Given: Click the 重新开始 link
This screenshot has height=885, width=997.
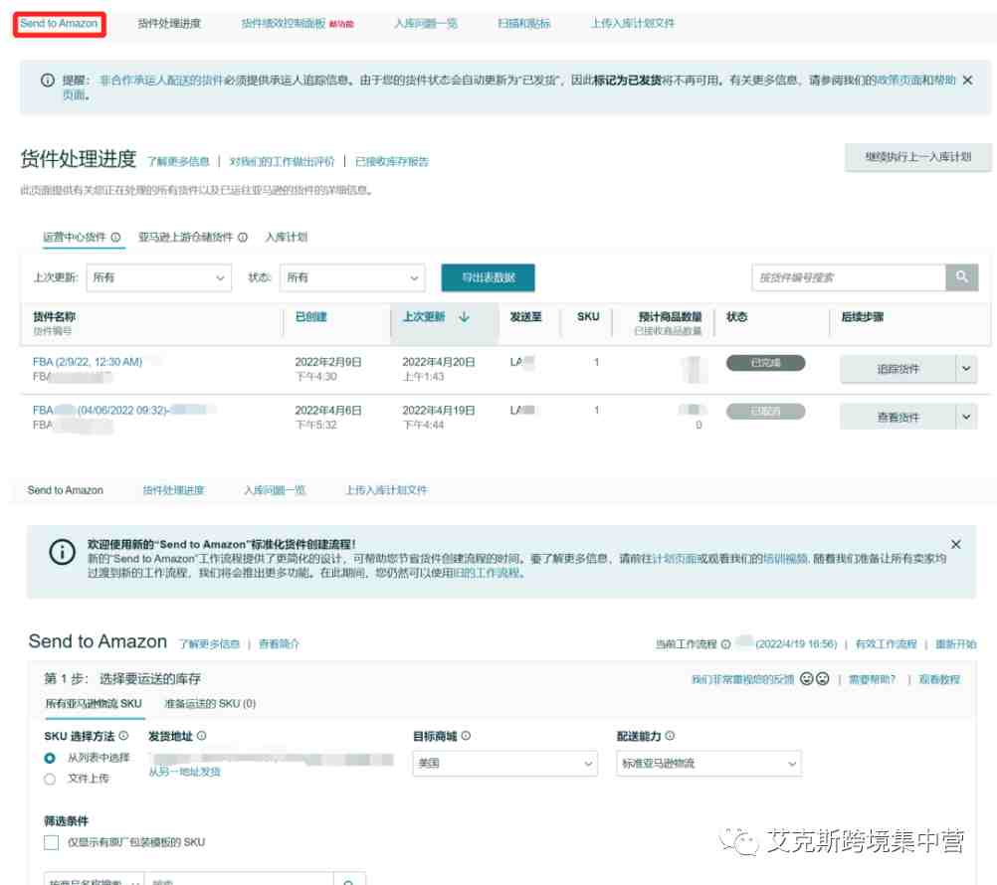Looking at the screenshot, I should [955, 643].
